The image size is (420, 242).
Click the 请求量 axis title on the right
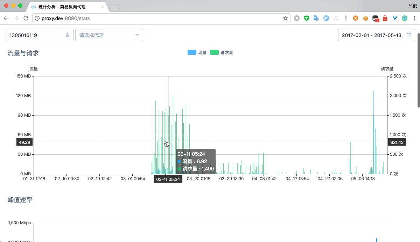click(387, 69)
